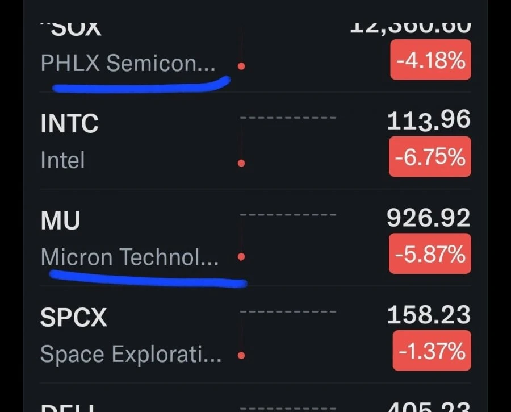Click the SPCX price 158.23
The height and width of the screenshot is (412, 511).
pos(429,314)
